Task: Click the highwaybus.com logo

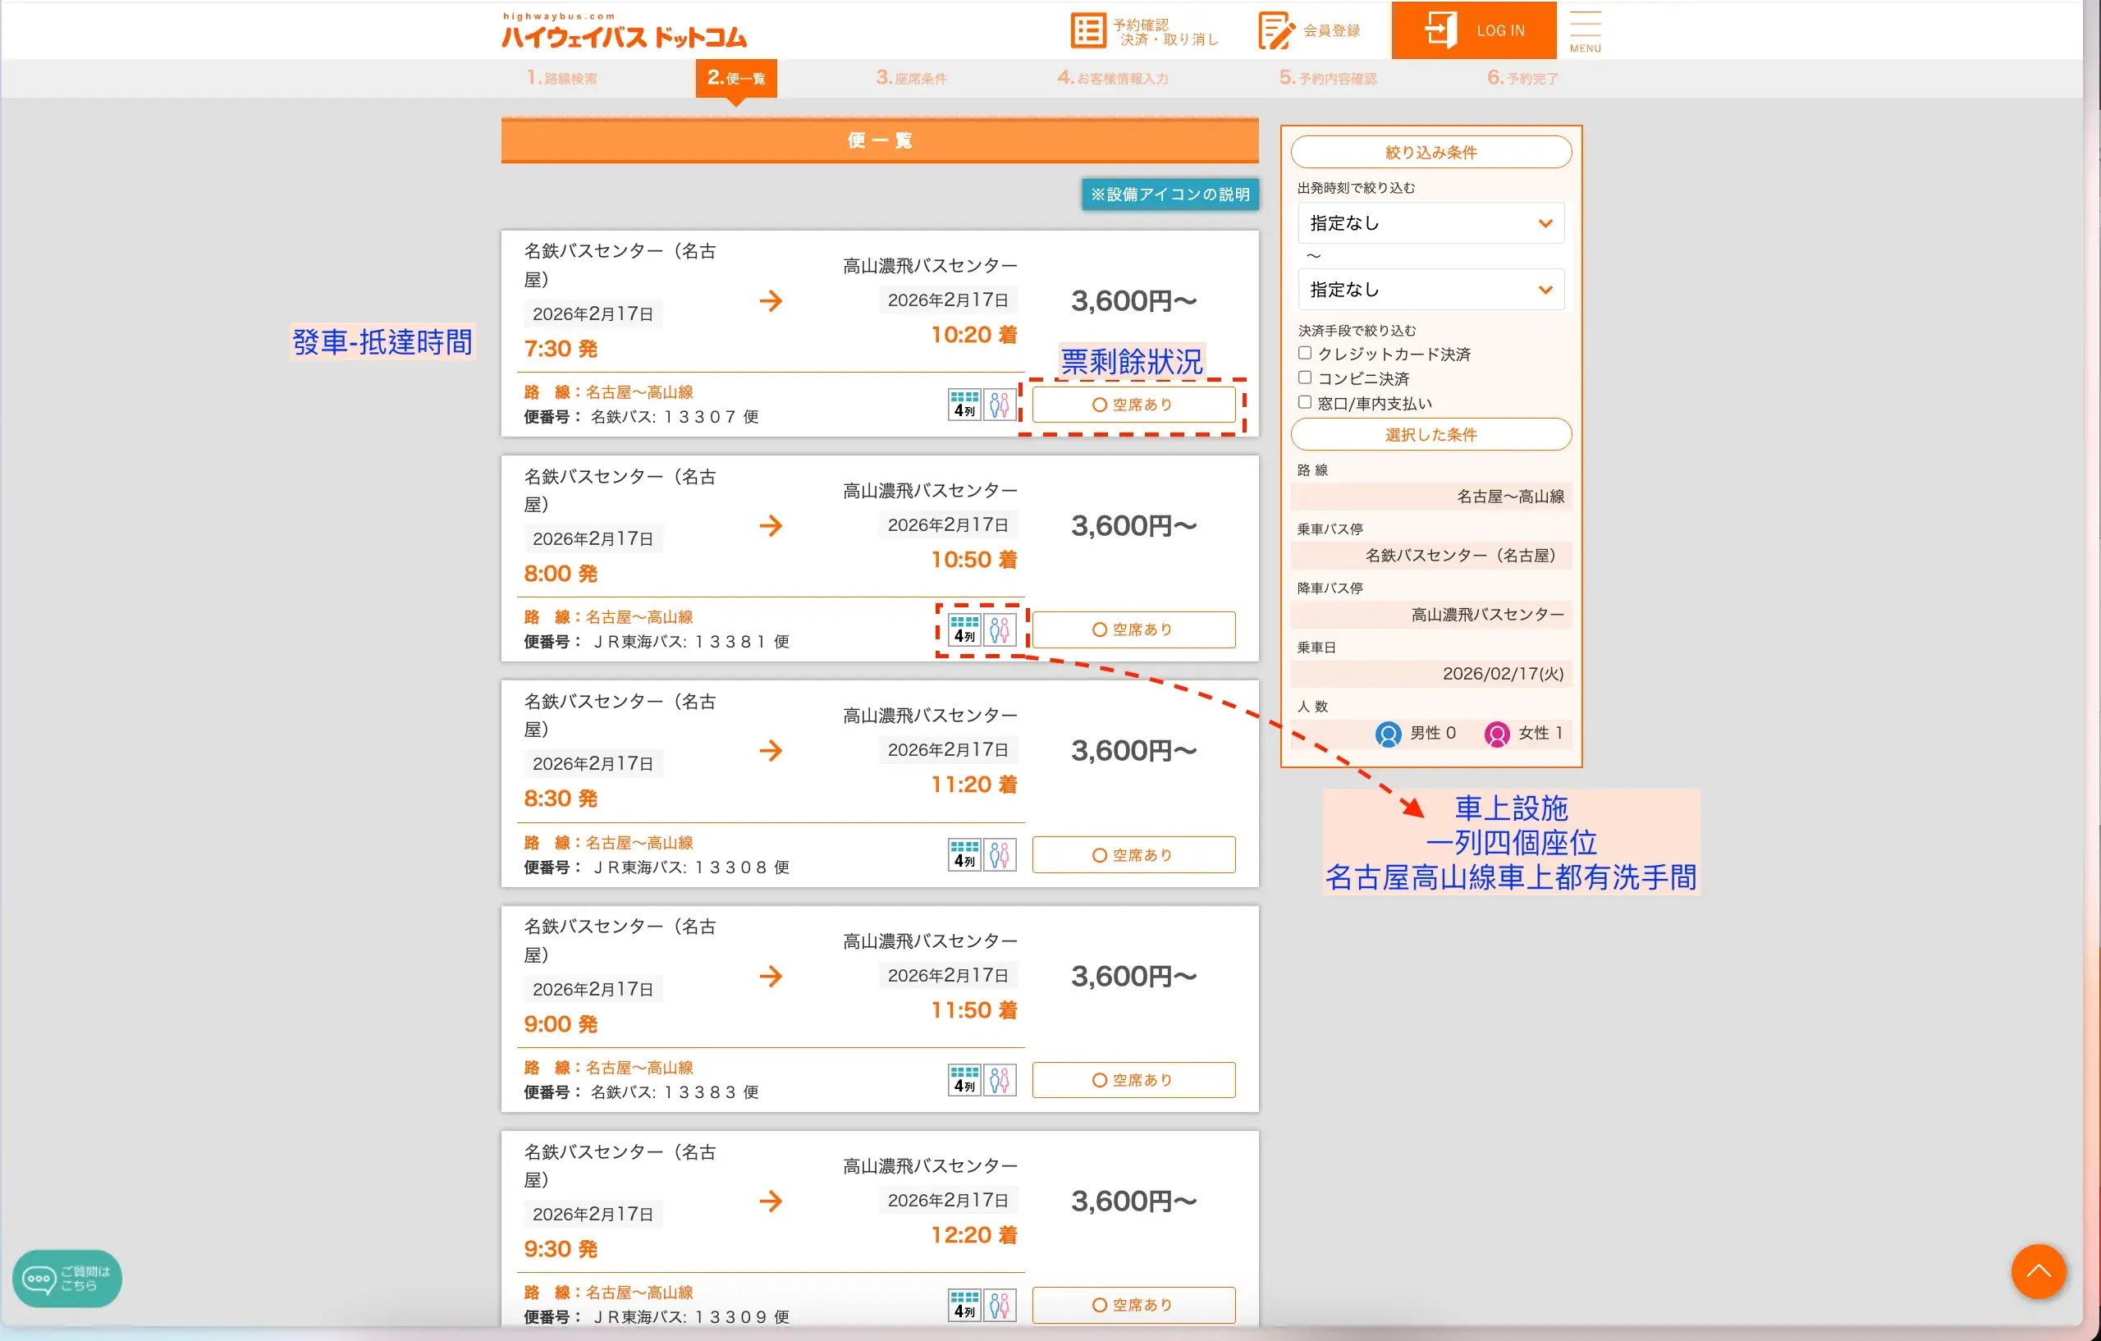Action: (x=624, y=31)
